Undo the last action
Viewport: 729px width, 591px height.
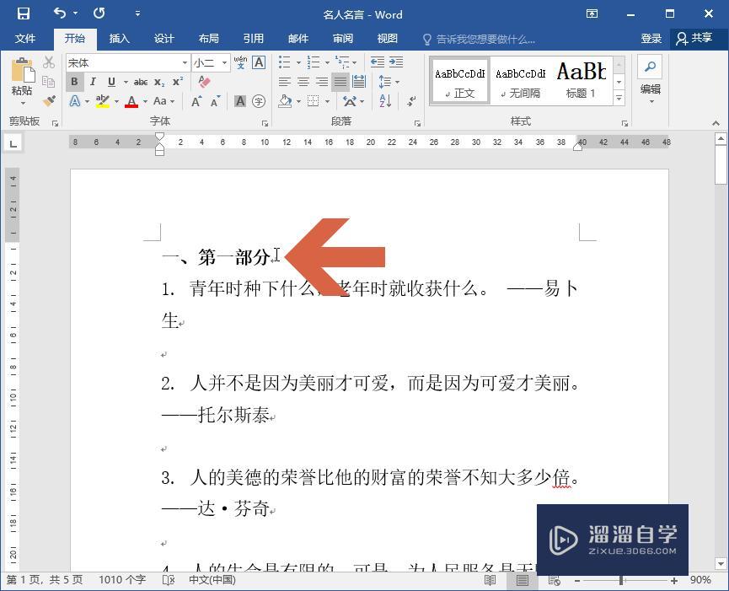60,13
